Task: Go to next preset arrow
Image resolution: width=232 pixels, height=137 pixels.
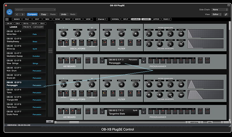Action: (23, 14)
